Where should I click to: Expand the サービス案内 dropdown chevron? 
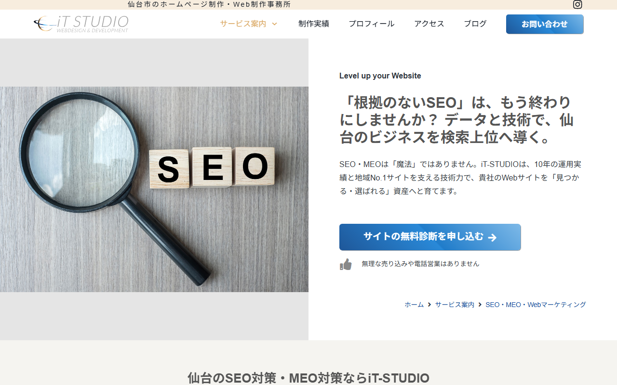275,24
